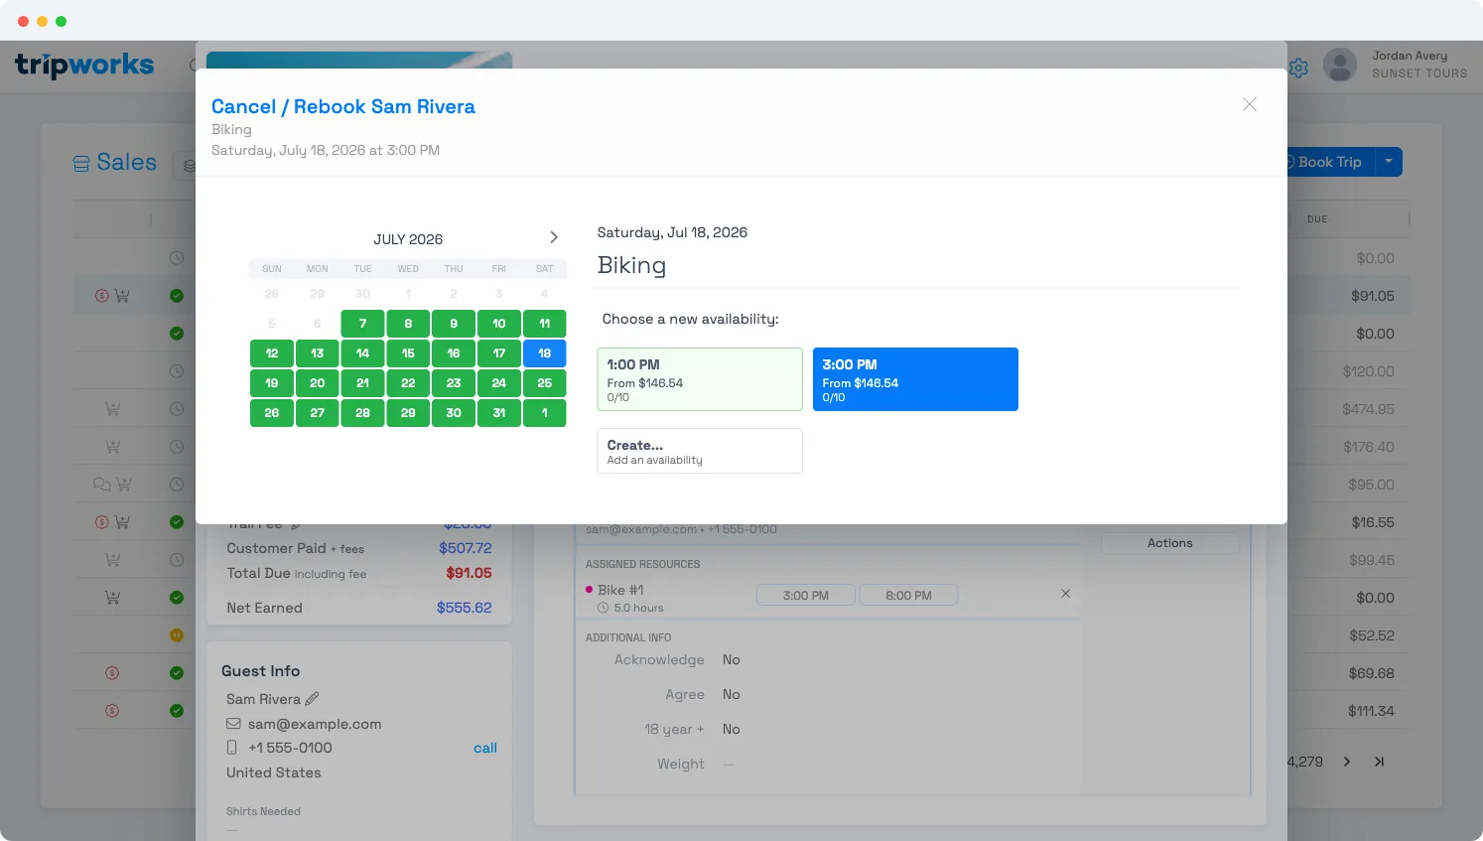Click sam@example.com in Guest Info
This screenshot has height=841, width=1483.
(x=315, y=724)
